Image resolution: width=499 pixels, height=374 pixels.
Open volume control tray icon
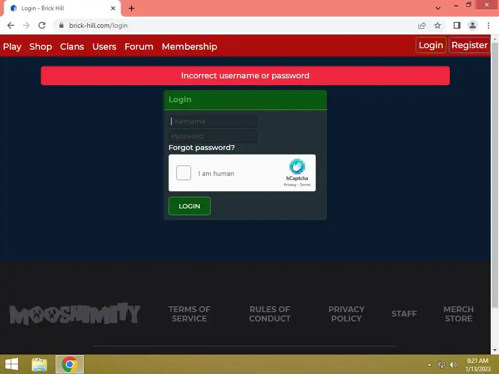(453, 365)
